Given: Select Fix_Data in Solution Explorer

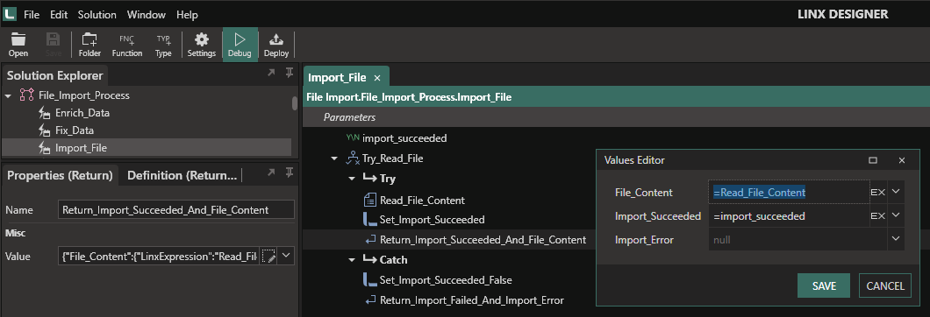Looking at the screenshot, I should click(x=75, y=130).
